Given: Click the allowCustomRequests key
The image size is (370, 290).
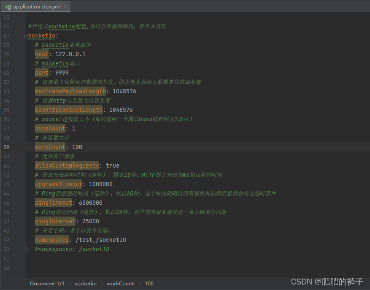Looking at the screenshot, I should (67, 165).
